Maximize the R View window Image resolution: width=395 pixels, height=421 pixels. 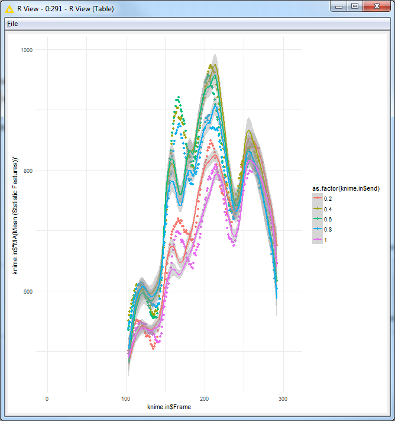pyautogui.click(x=355, y=7)
